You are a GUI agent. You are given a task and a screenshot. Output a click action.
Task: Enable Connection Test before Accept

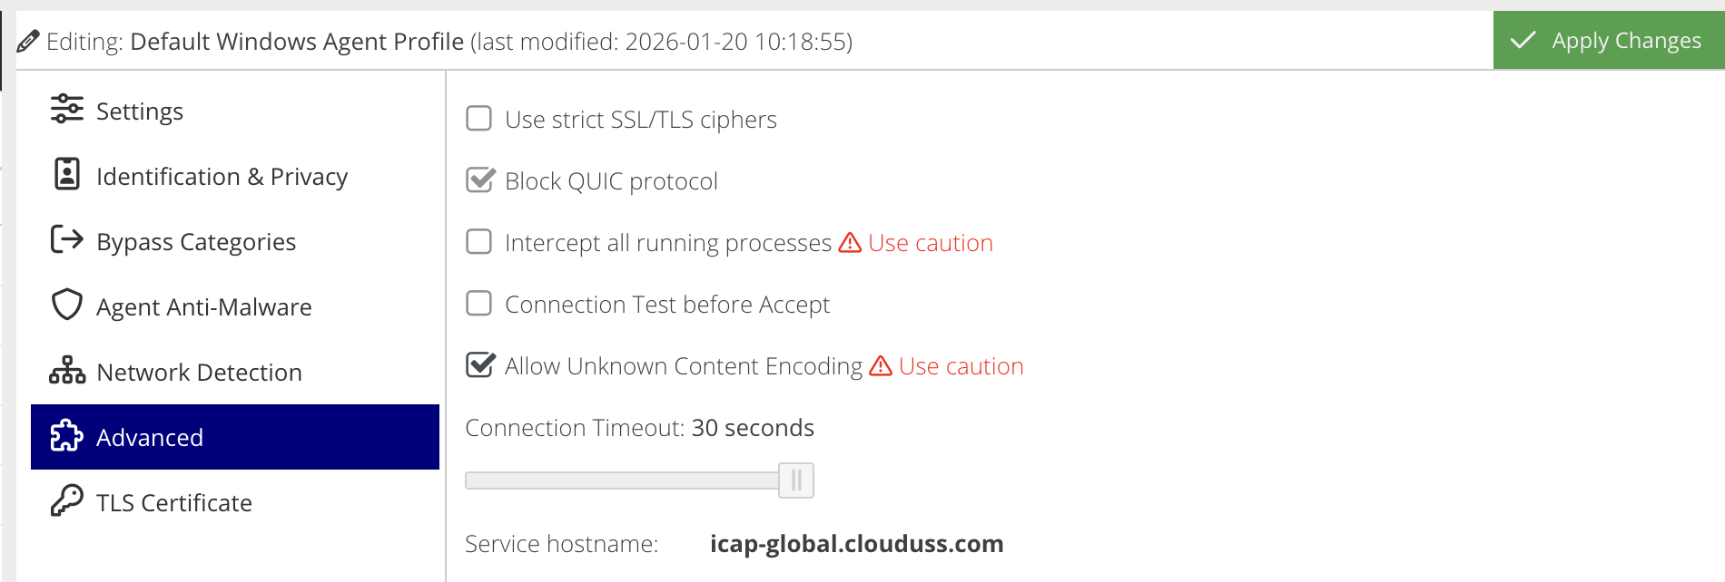[478, 304]
